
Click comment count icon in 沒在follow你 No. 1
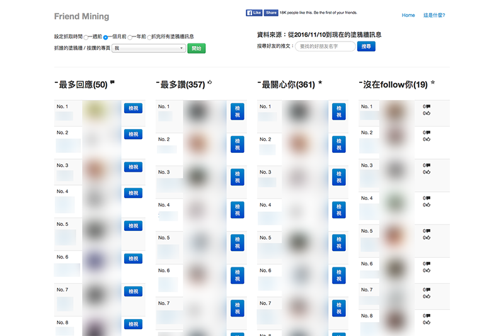tap(427, 106)
